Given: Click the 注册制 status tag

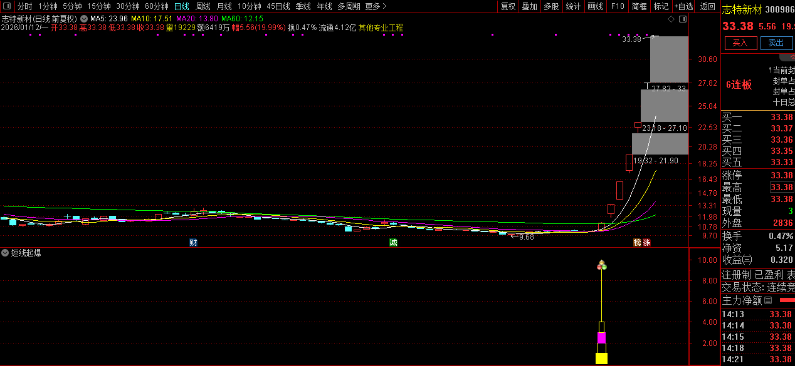Looking at the screenshot, I should pos(737,275).
